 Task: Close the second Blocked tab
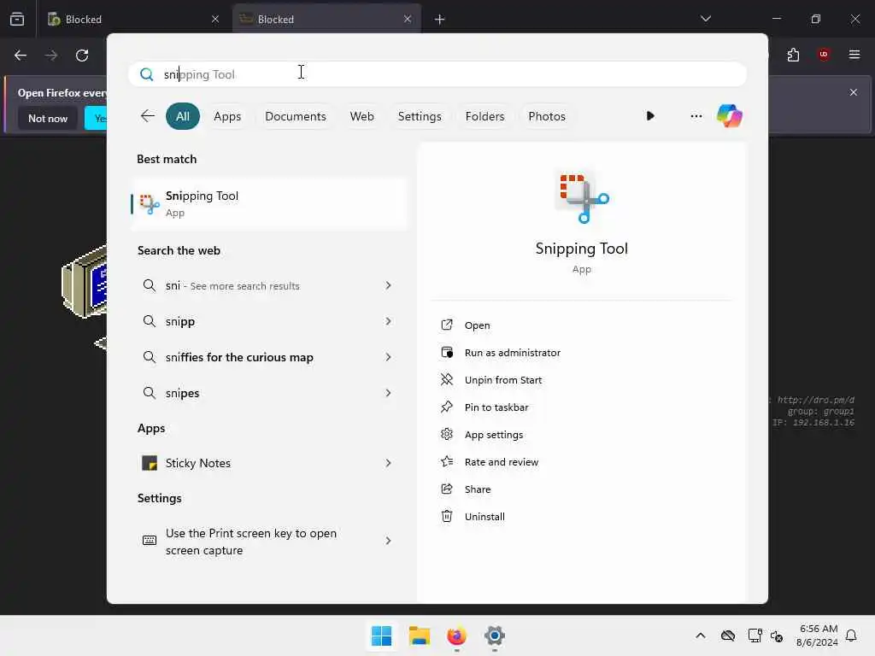coord(408,19)
